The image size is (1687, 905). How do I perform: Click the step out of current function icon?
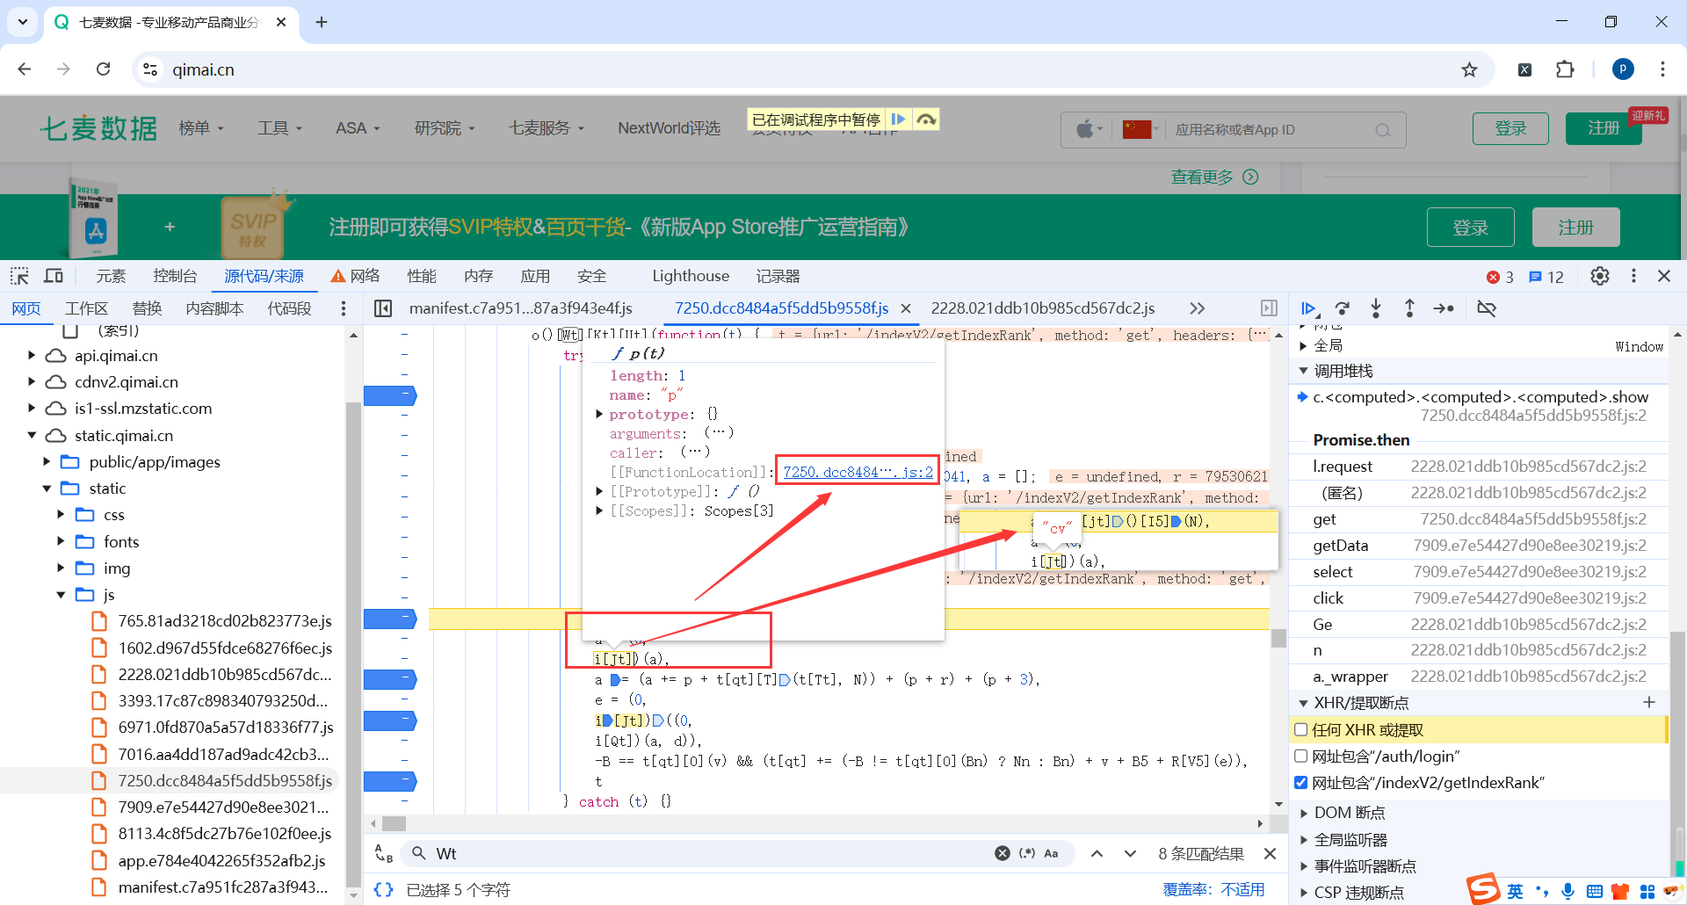(x=1409, y=308)
